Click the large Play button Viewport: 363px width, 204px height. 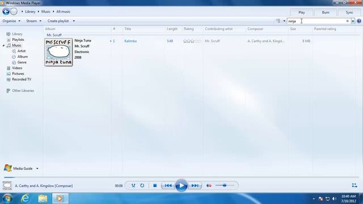[x=181, y=185]
